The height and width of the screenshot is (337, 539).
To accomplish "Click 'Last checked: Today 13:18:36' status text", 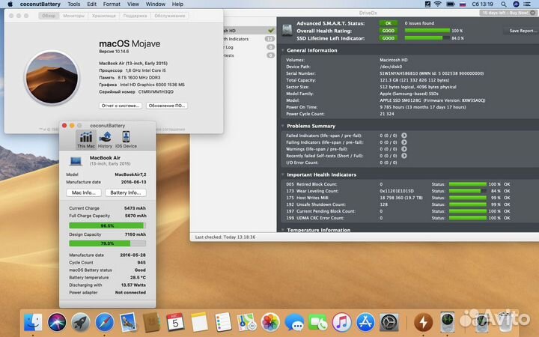I will [225, 237].
